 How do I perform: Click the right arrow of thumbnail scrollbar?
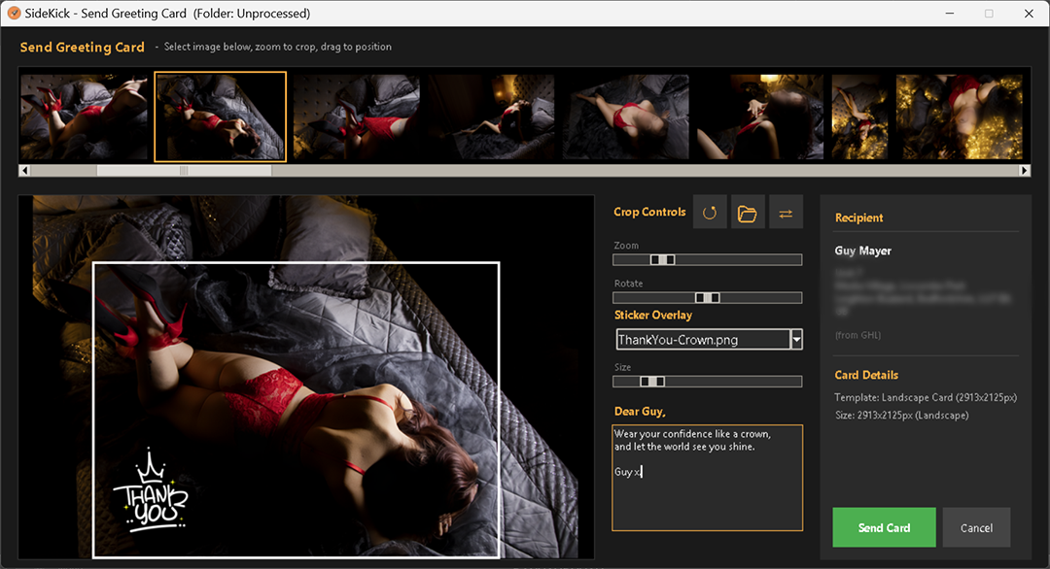click(x=1024, y=171)
